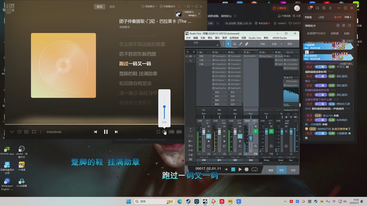
Task: Open the Windows Start button on the taskbar
Action: 128,201
